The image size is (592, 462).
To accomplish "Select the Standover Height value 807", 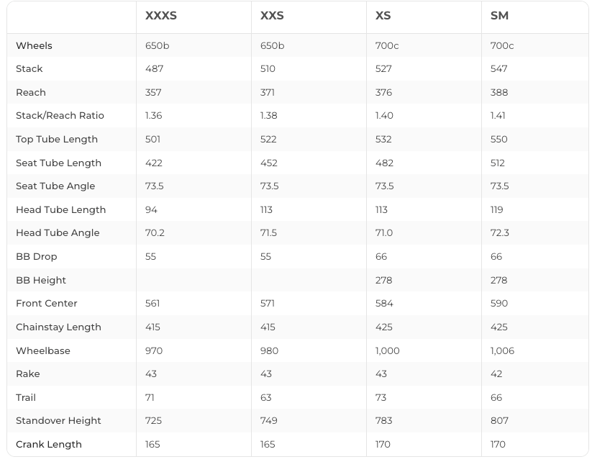I will (x=499, y=420).
